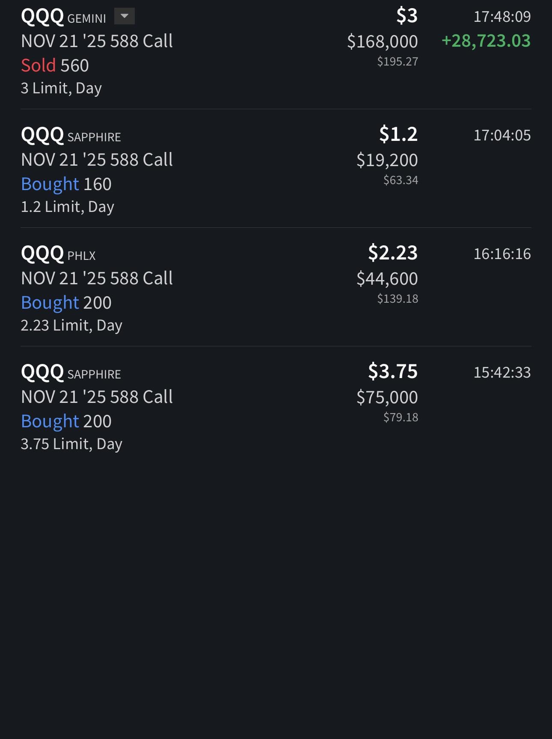This screenshot has height=739, width=552.
Task: Tap the $19,200 trade total
Action: pos(387,160)
